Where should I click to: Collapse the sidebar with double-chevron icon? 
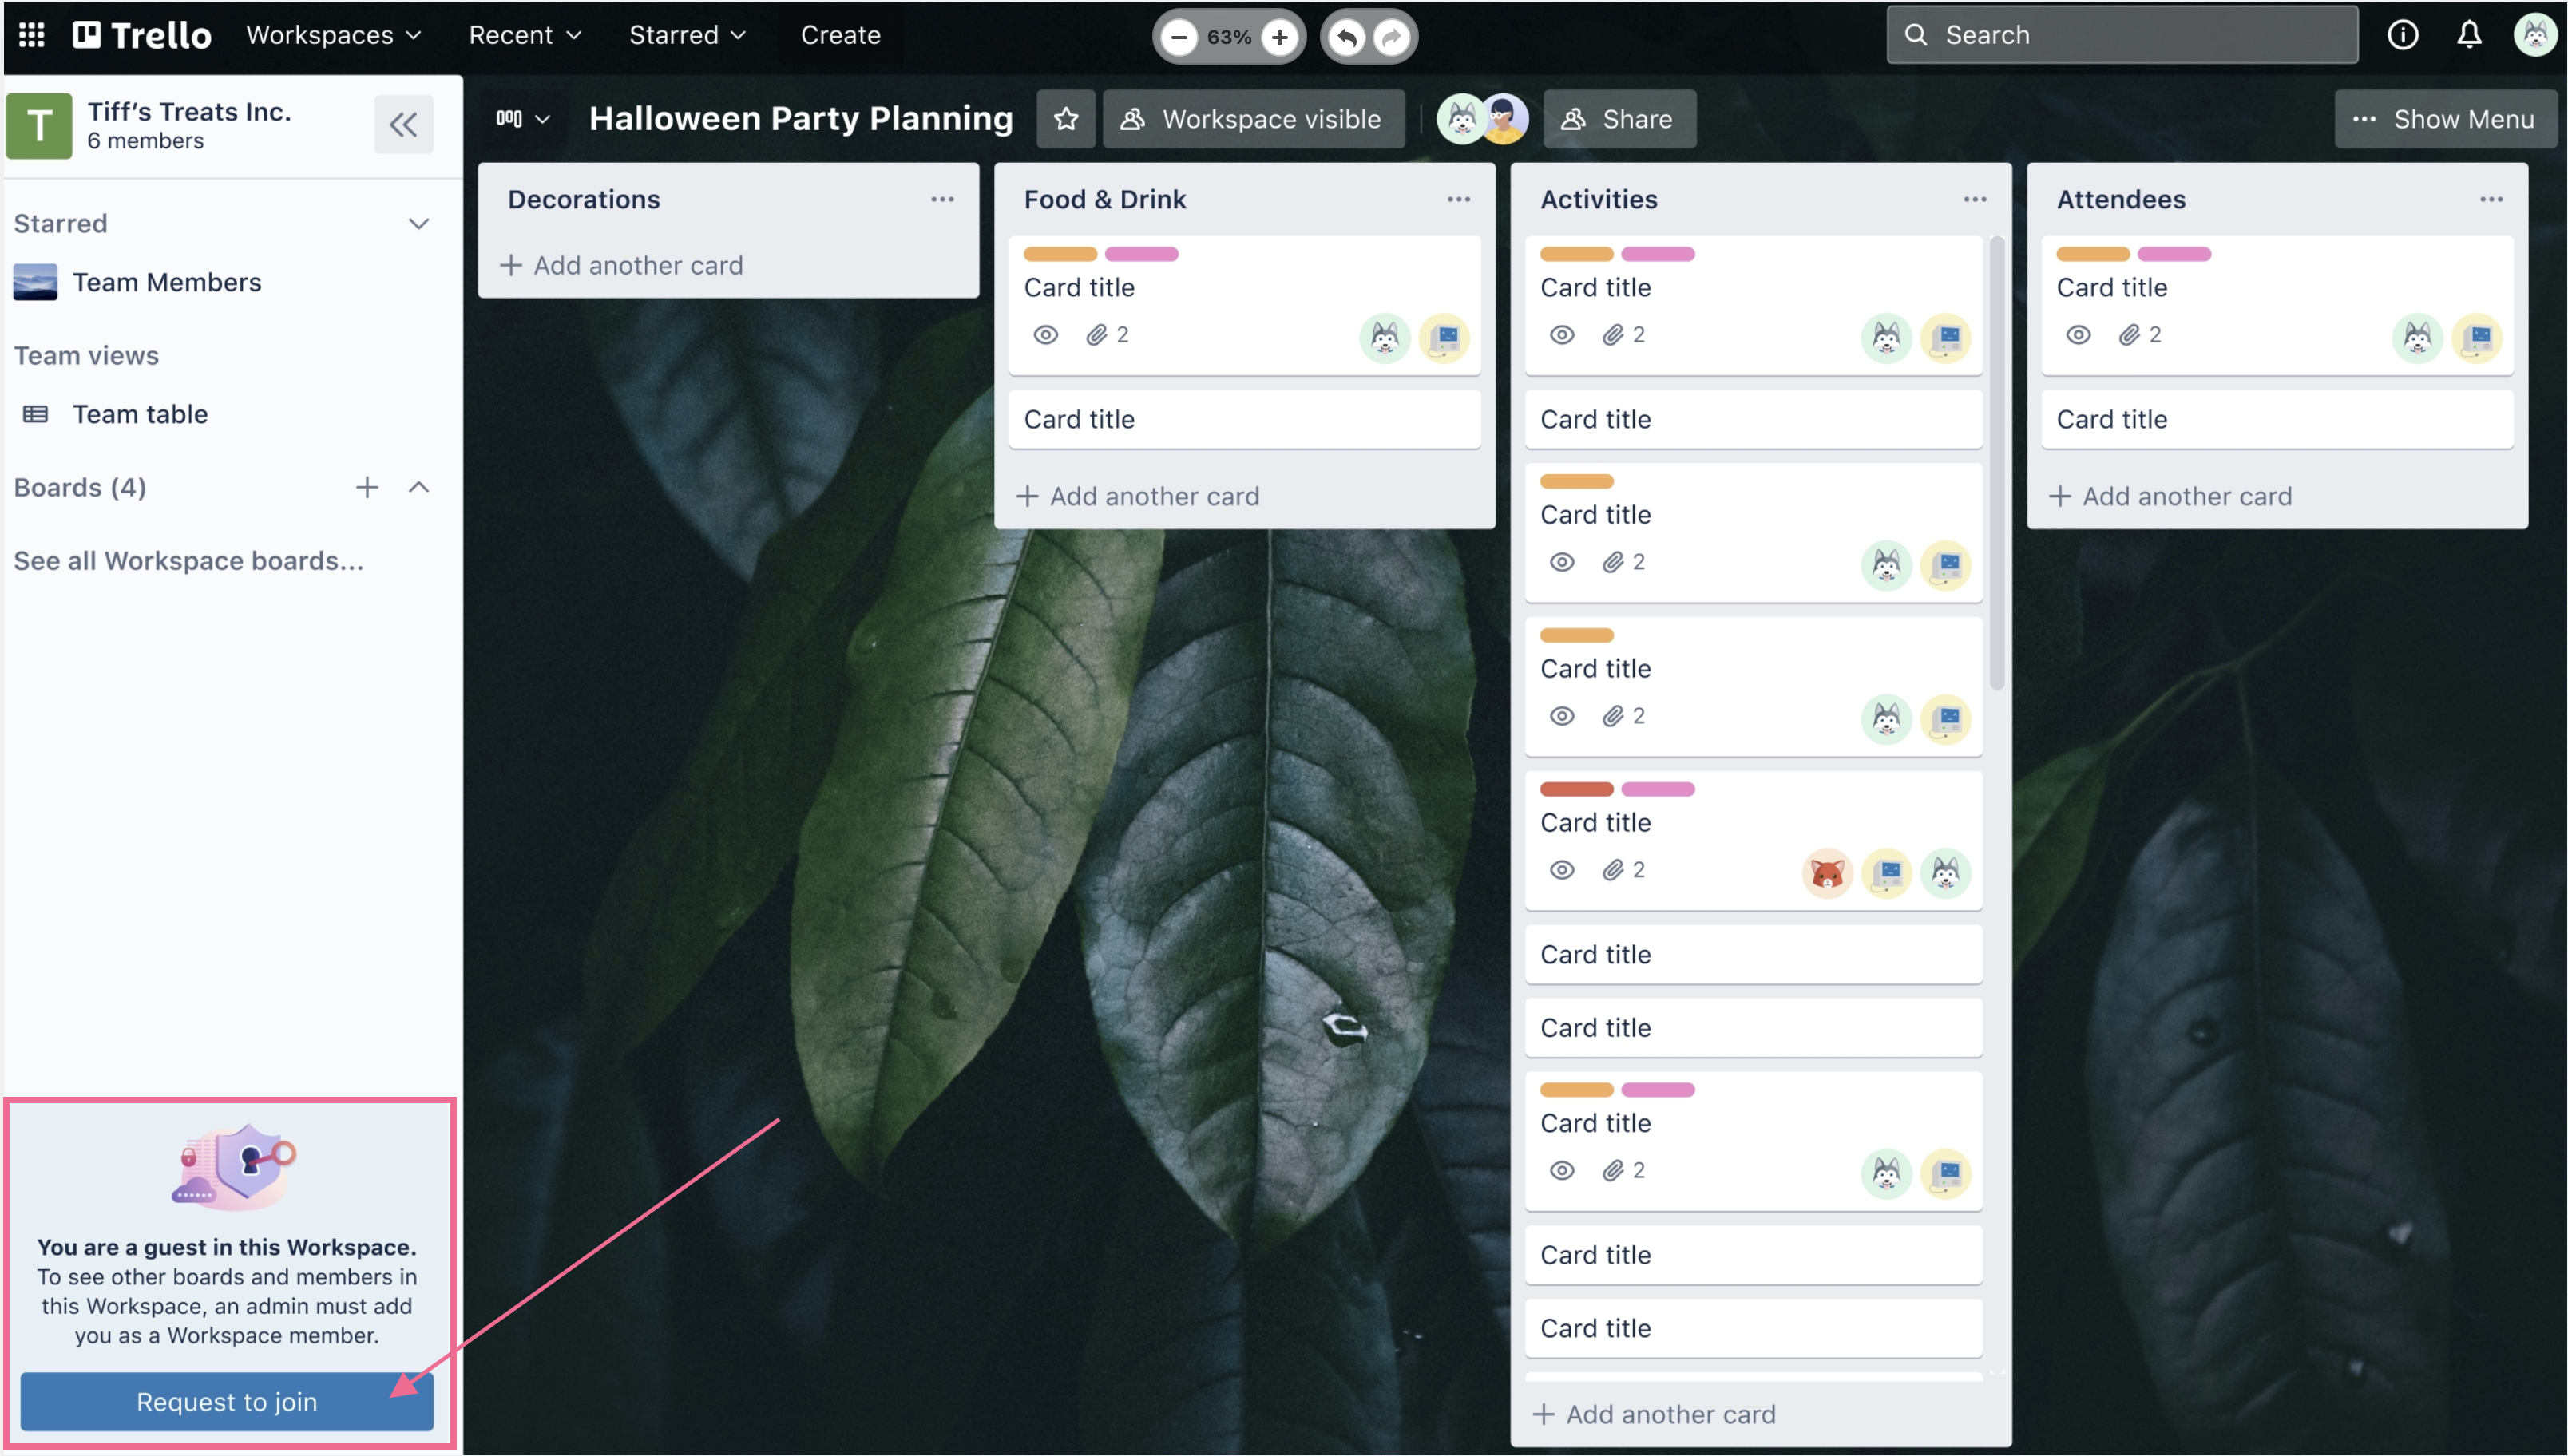[x=403, y=124]
